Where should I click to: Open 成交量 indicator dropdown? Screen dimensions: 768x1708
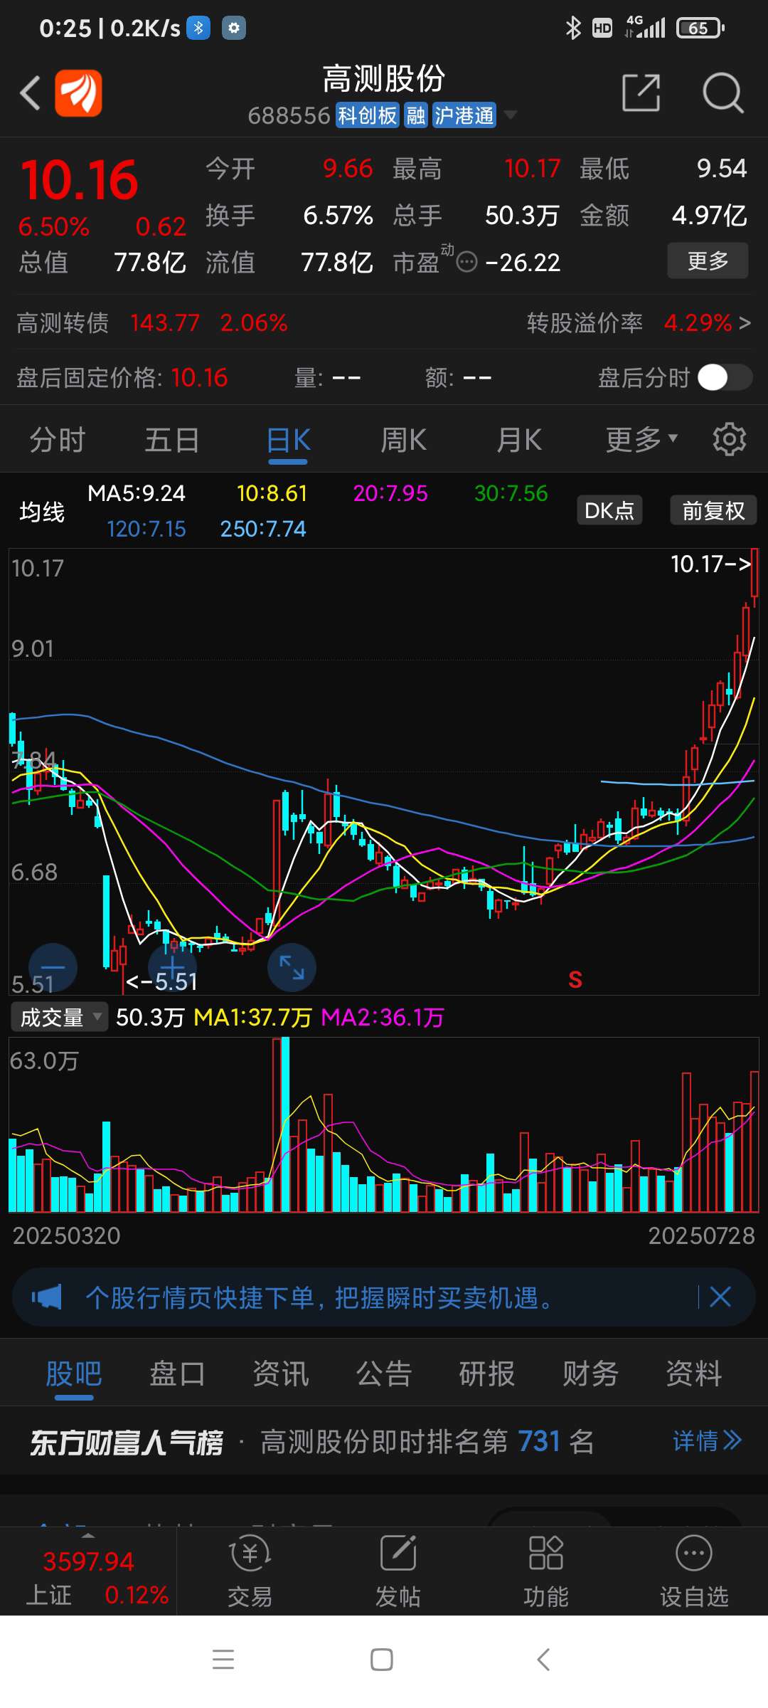point(58,1017)
